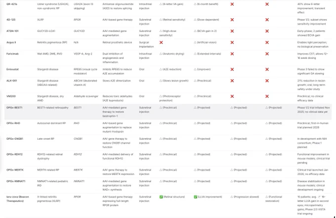Image resolution: width=336 pixels, height=218 pixels.
Task: Click warning triangle beside '(Progression slowed)'
Action: [x=232, y=197]
